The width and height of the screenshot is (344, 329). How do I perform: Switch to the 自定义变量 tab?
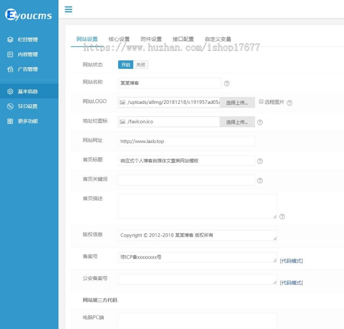coord(218,39)
